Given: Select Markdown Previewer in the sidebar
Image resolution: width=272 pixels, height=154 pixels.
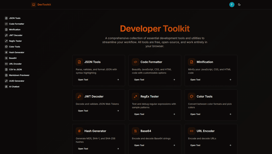Looking at the screenshot, I should 19,75.
